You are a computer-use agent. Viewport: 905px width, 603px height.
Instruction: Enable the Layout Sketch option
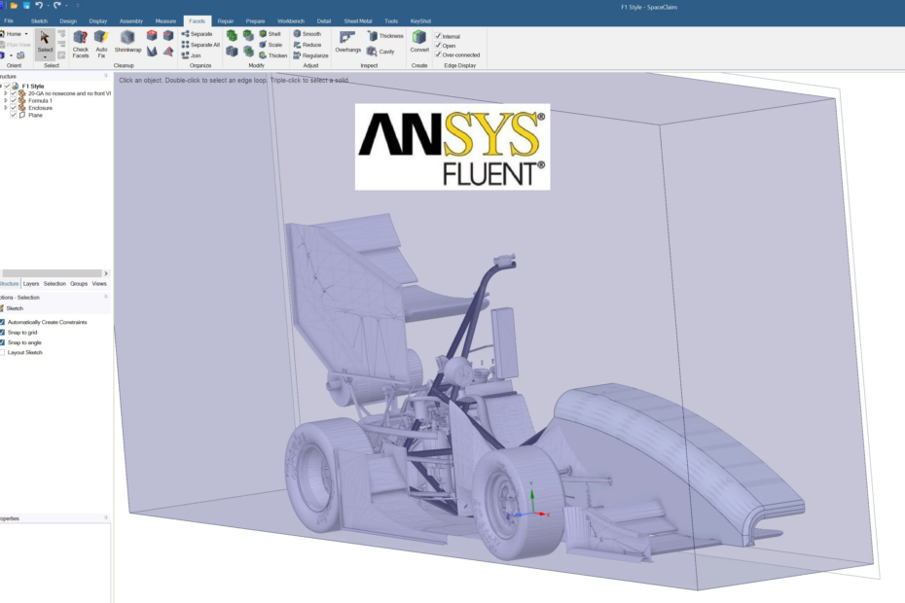coord(2,352)
